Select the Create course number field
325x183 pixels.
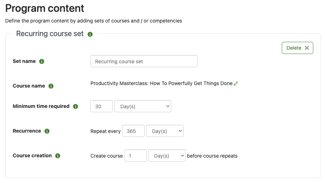[136, 155]
